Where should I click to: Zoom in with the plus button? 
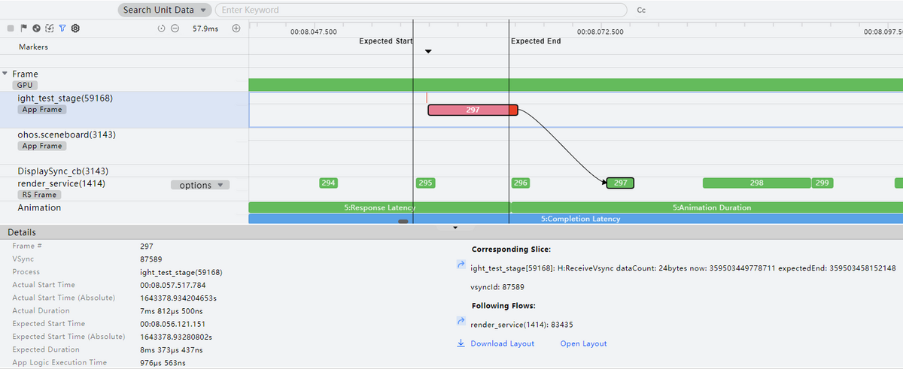(236, 29)
